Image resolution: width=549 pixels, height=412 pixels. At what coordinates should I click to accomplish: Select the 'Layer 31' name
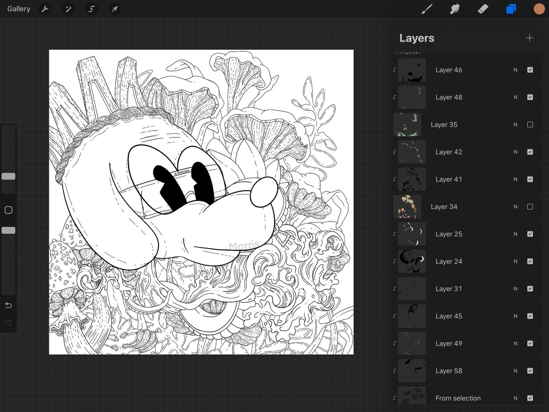coord(449,289)
